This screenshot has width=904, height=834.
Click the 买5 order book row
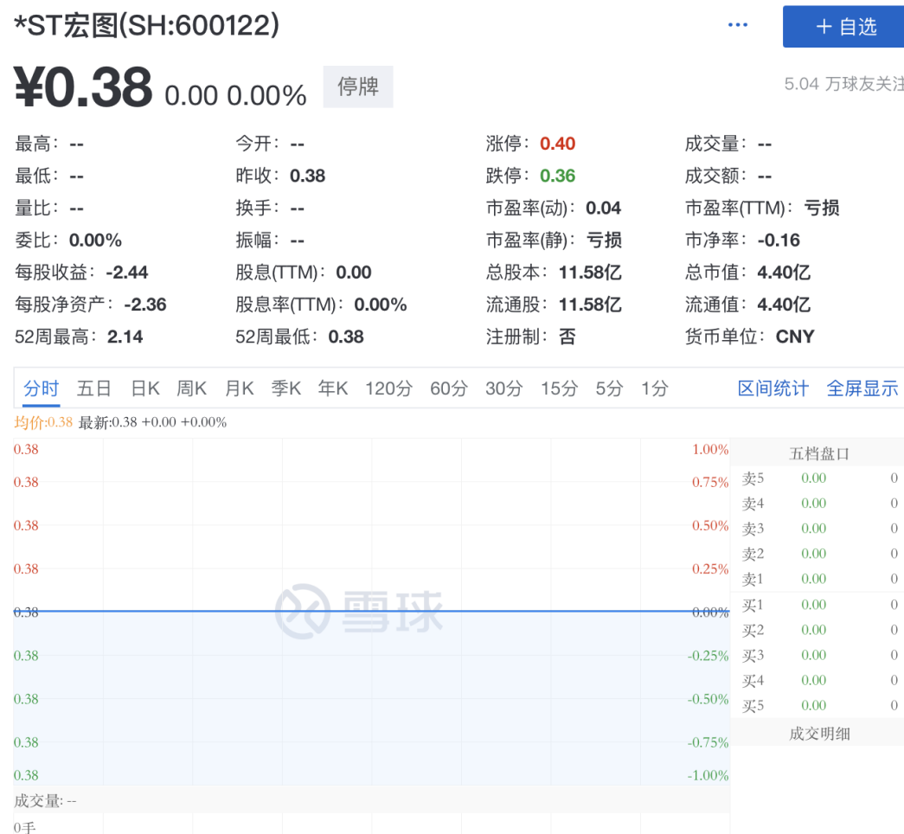tap(818, 705)
